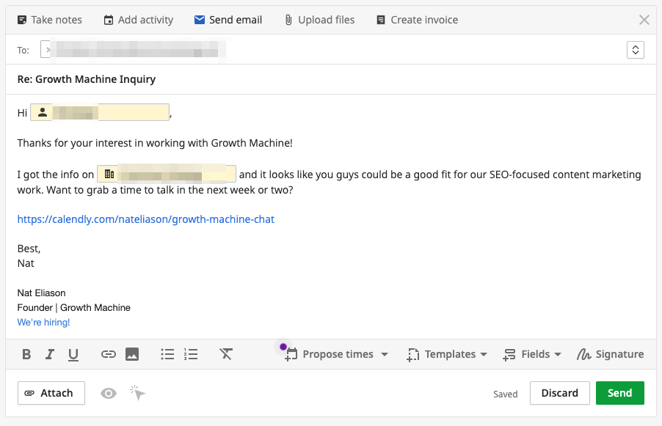Click the 'Founder | Growth Machine' signature line

(74, 308)
